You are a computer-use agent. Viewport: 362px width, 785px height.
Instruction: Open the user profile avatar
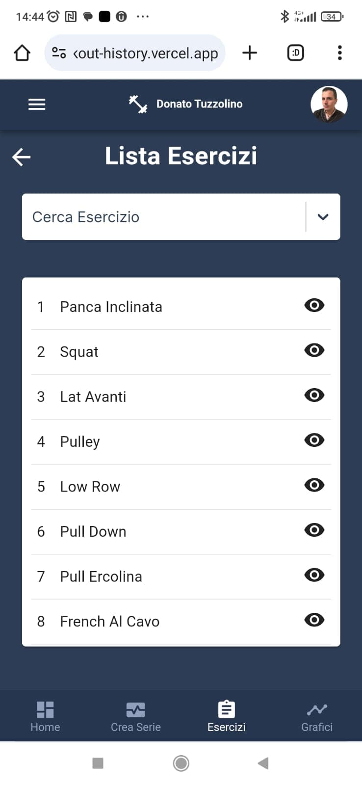click(x=329, y=104)
